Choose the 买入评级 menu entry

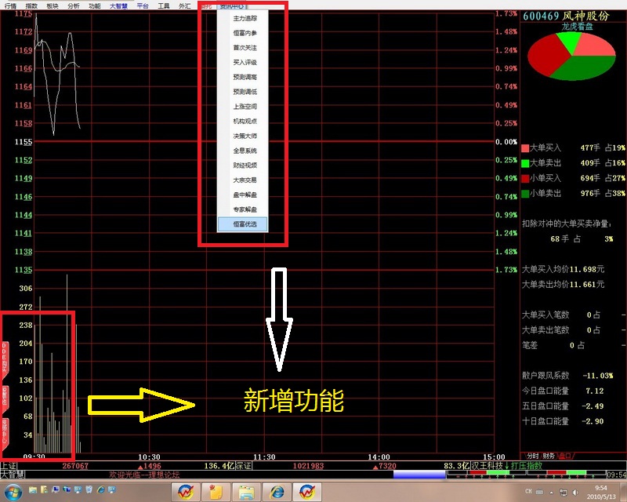coord(243,63)
